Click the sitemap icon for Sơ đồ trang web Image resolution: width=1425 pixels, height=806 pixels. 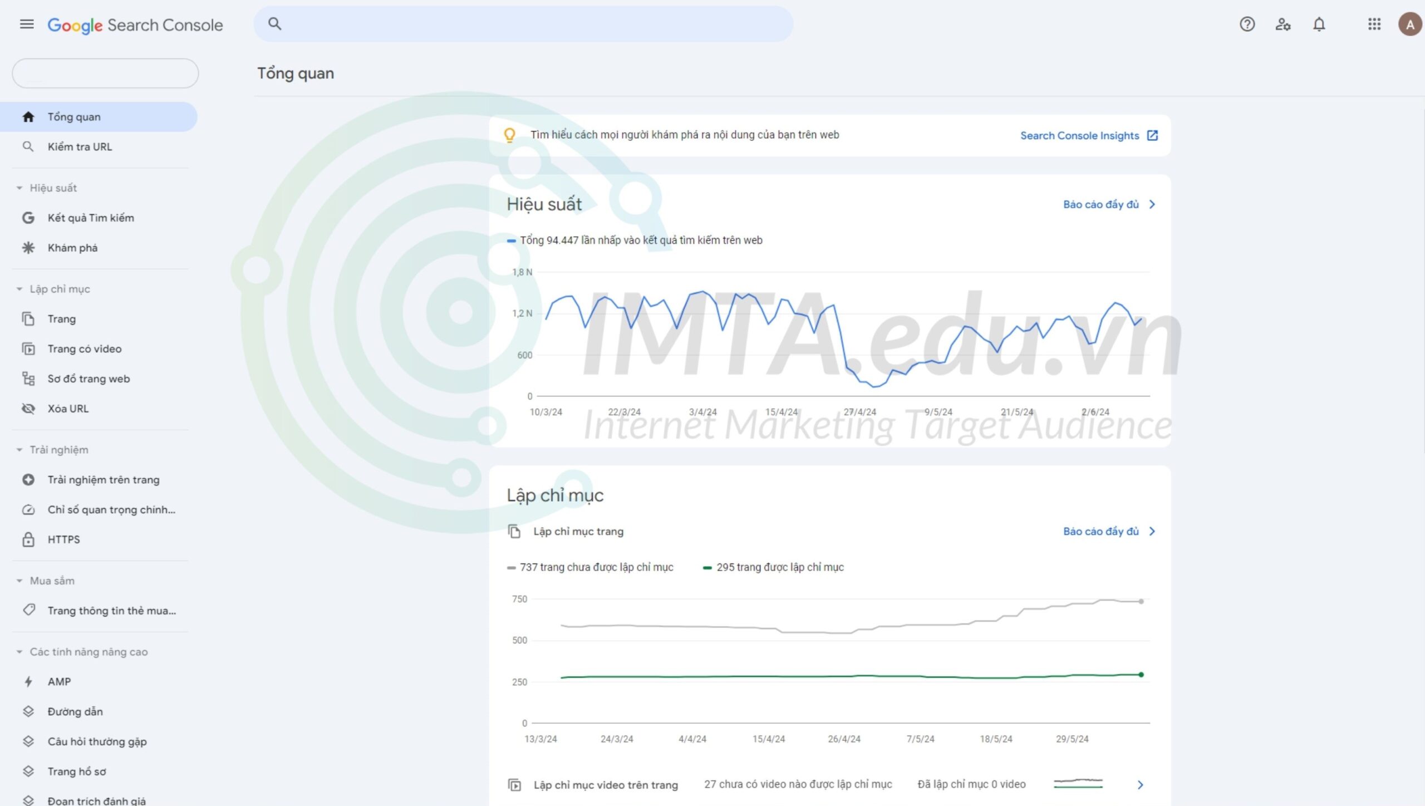tap(28, 379)
